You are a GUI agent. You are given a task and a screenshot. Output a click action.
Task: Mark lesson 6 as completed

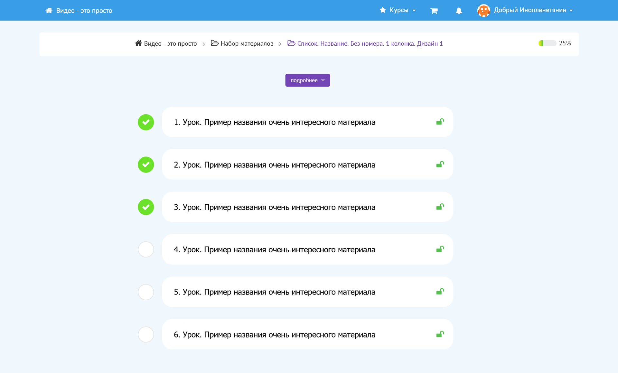(146, 334)
